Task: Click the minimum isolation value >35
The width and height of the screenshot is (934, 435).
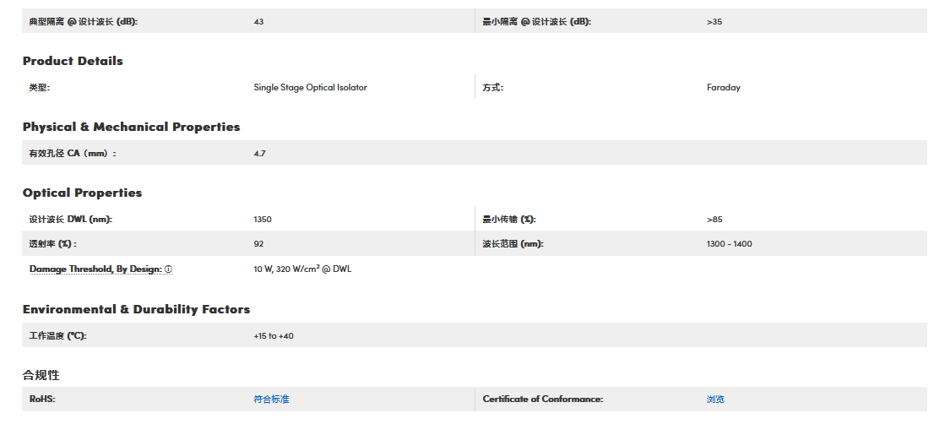Action: pyautogui.click(x=714, y=22)
